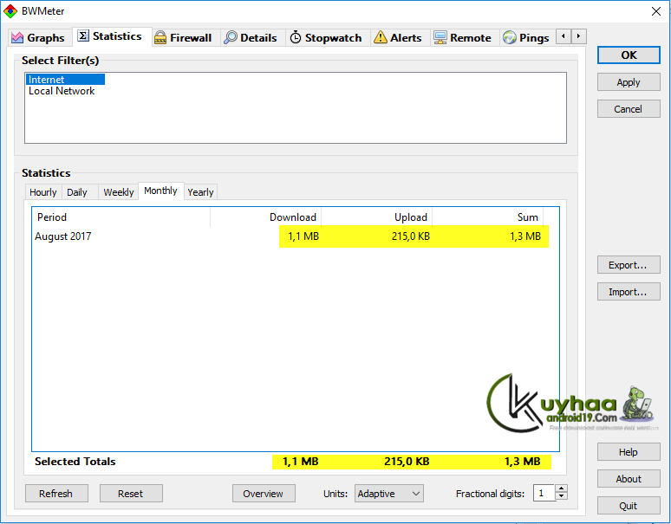Screen dimensions: 671x524
Task: Show Weekly statistics
Action: [x=119, y=192]
